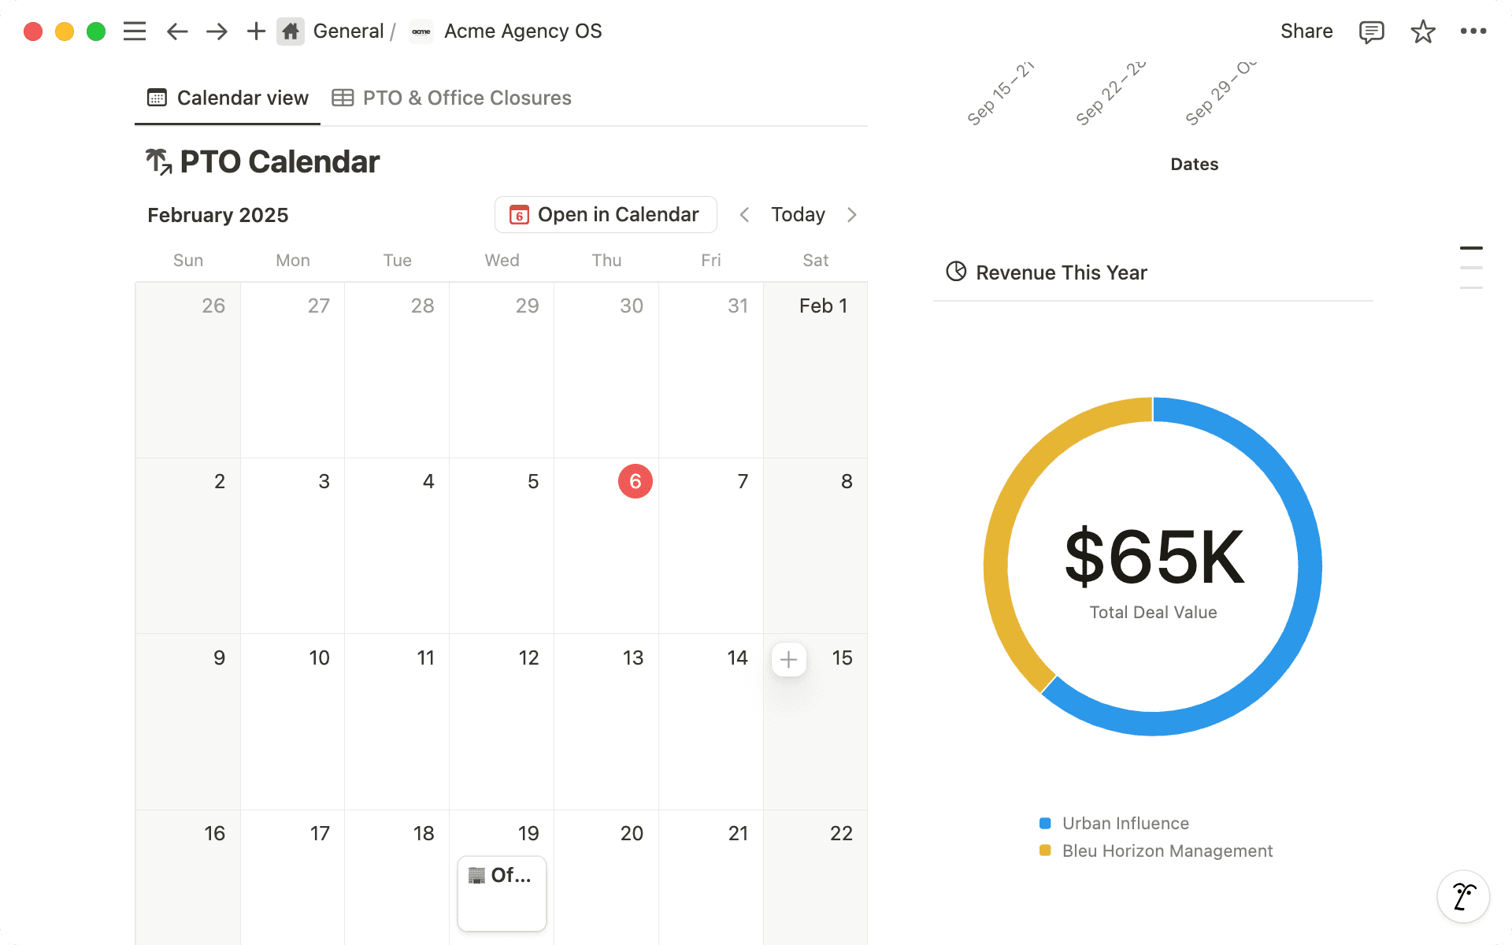Select the Calendar view tab

point(228,98)
